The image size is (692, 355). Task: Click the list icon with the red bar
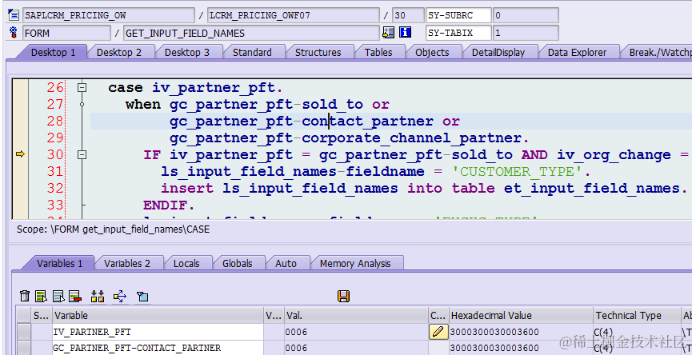75,297
